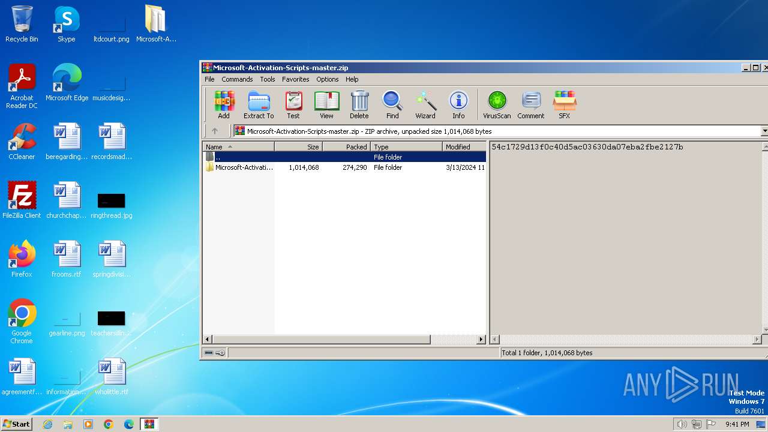Open Chrome from the taskbar
This screenshot has width=768, height=432.
coord(109,424)
